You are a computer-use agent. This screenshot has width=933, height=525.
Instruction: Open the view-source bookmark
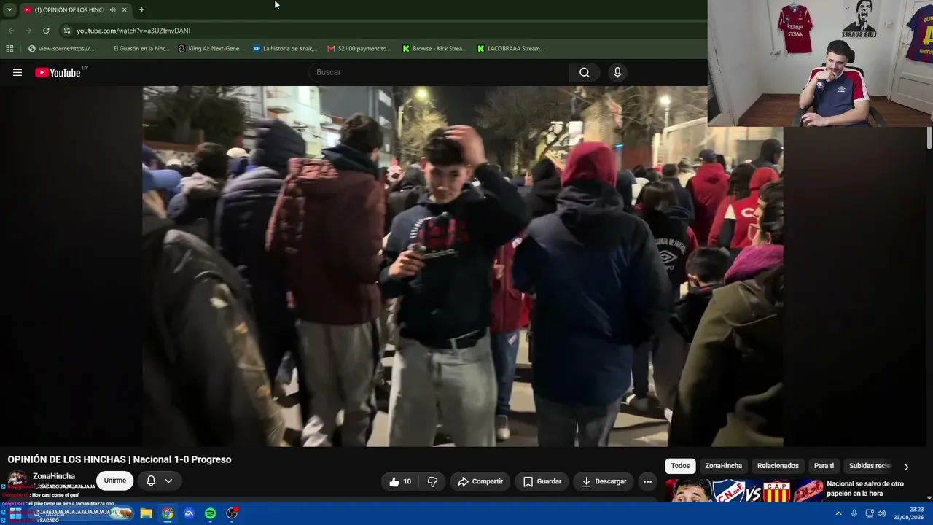61,49
